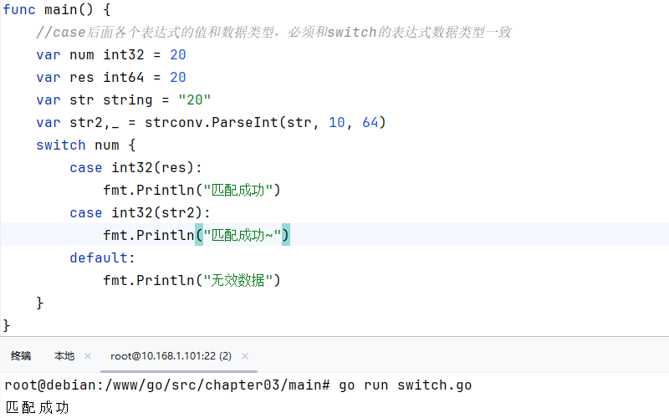Click the var num int32 declaration
Image resolution: width=669 pixels, height=418 pixels.
click(x=111, y=55)
